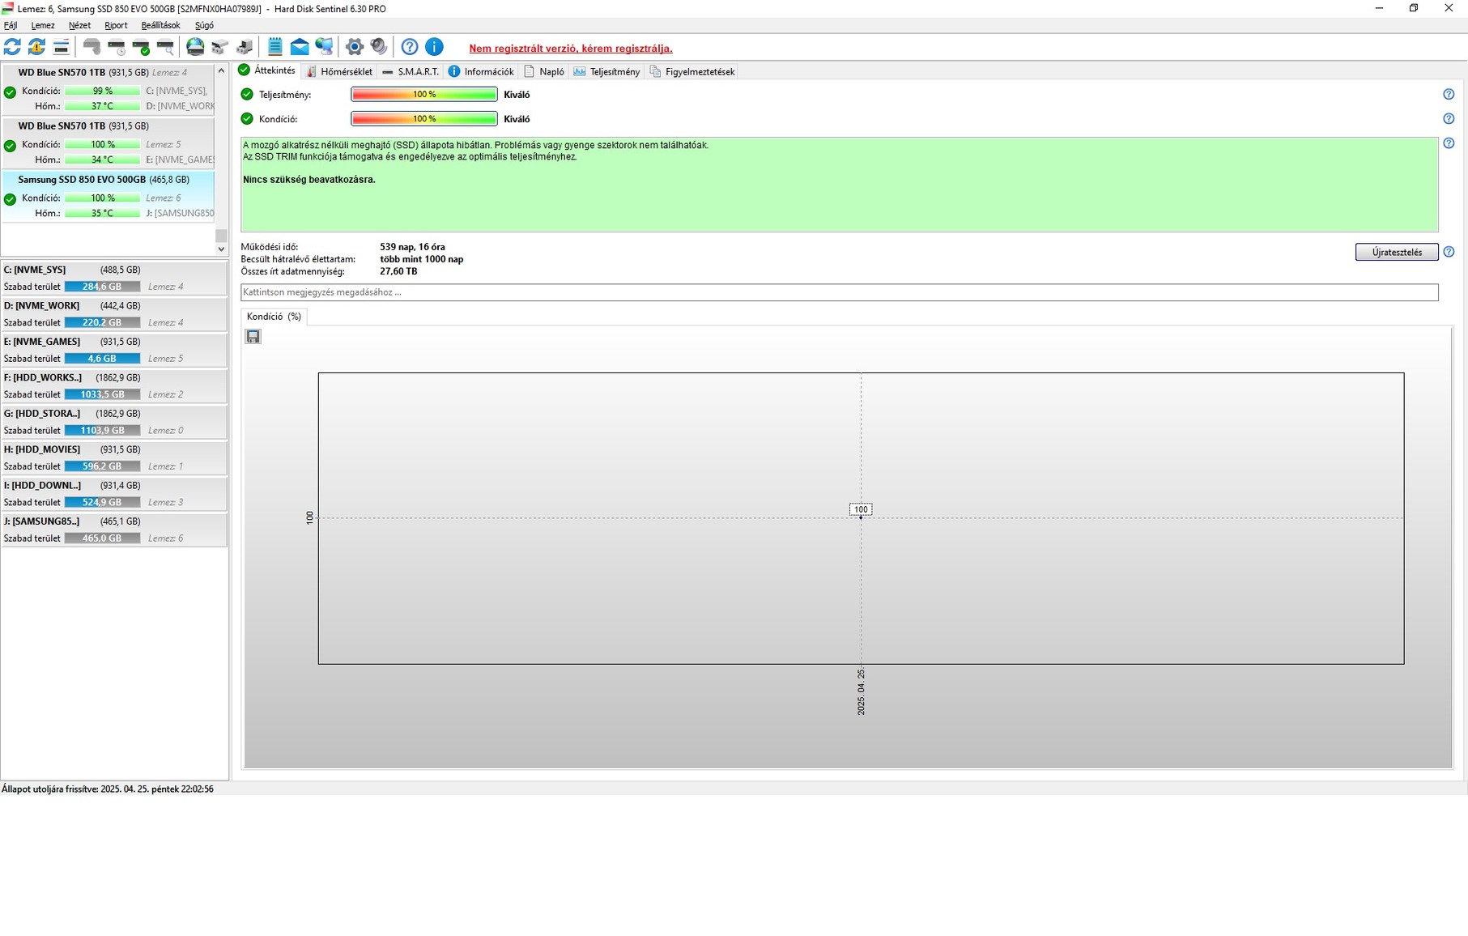Click the disk with clock toolbar icon
1468x936 pixels.
tap(117, 47)
